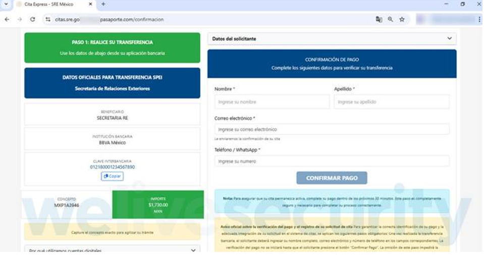The image size is (484, 260).
Task: Expand Por qué utilizamos cuentas digitales
Action: (x=112, y=250)
